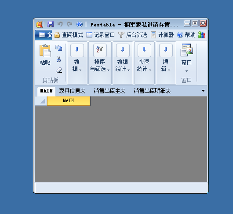Image resolution: width=233 pixels, height=214 pixels.
Task: Open the tab list overflow arrow
Action: coord(203,91)
